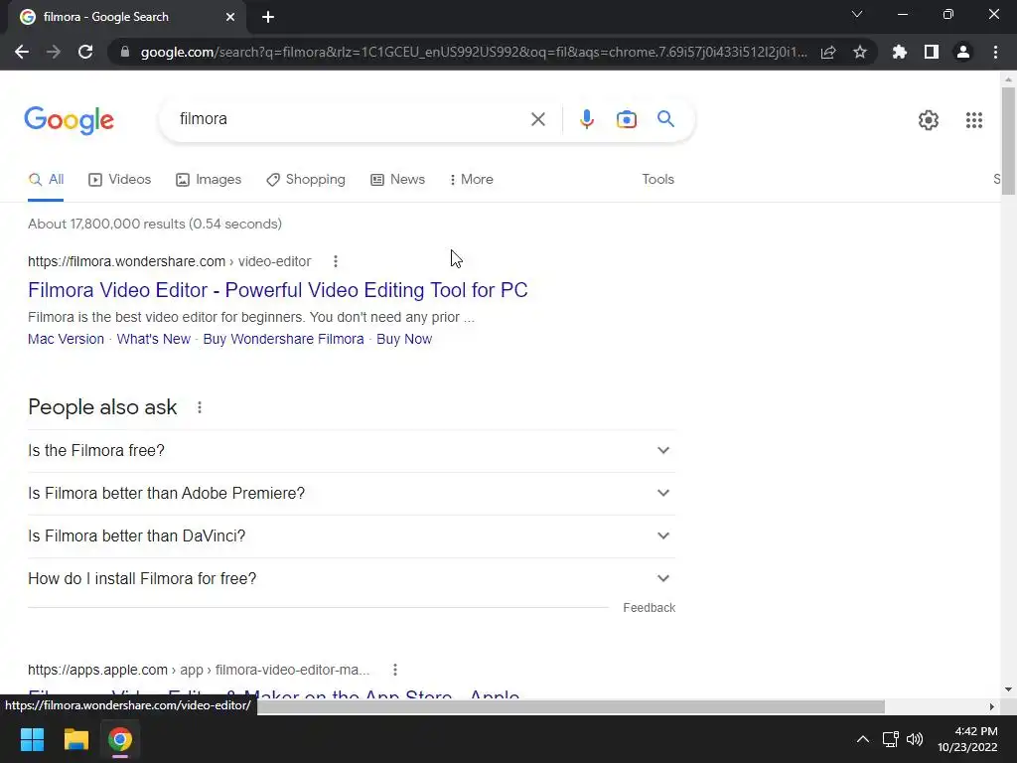Toggle the Chrome side panel icon
This screenshot has width=1017, height=763.
click(x=932, y=52)
